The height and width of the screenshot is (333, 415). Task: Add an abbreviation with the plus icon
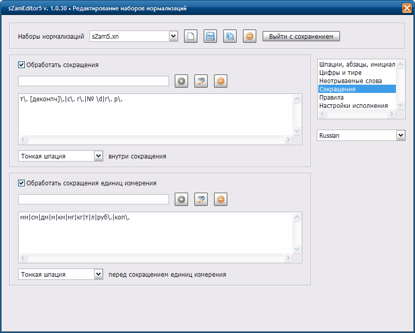pyautogui.click(x=181, y=81)
